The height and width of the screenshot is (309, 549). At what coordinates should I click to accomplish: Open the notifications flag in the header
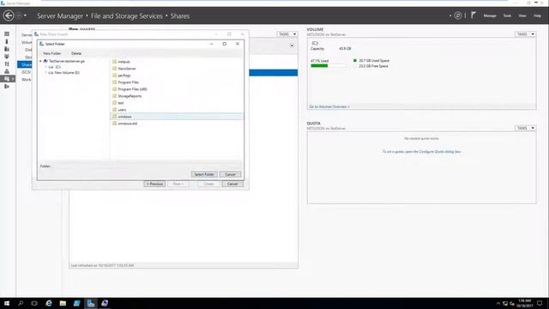(x=474, y=15)
